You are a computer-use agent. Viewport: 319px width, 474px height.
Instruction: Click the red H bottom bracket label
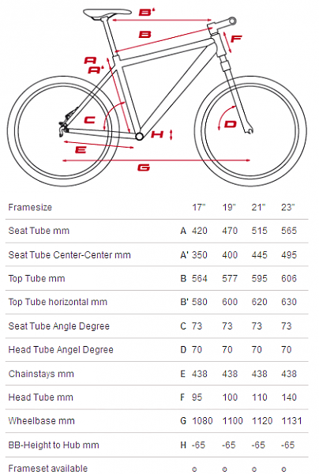[x=157, y=134]
